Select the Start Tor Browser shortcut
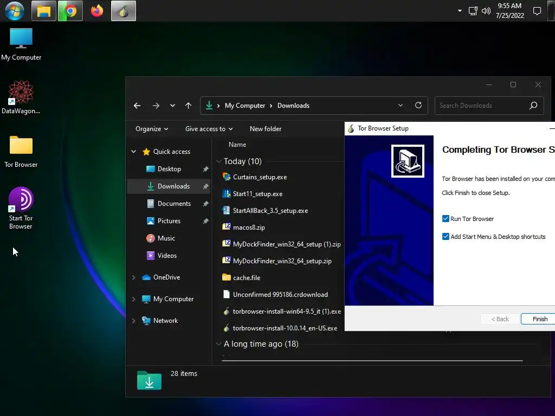The height and width of the screenshot is (416, 555). [21, 209]
